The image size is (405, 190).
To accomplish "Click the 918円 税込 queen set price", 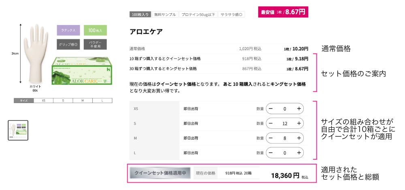I will 252,59.
